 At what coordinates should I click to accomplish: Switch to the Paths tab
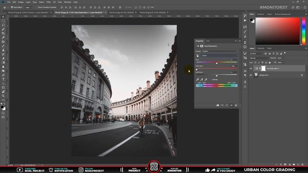point(269,49)
